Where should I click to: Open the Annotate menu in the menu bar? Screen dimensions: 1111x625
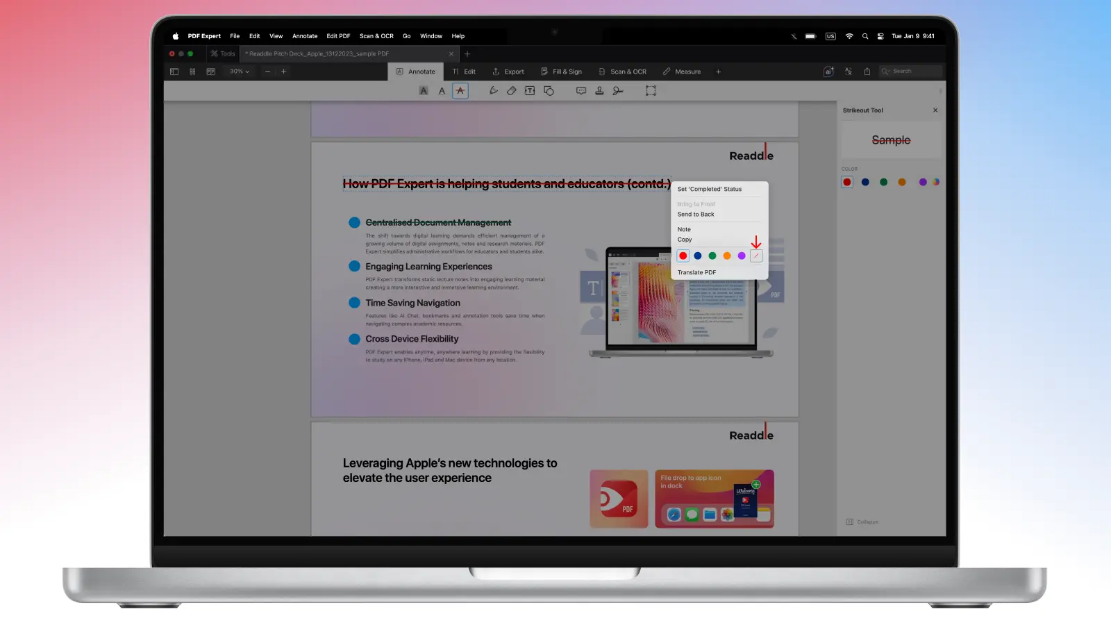tap(305, 36)
